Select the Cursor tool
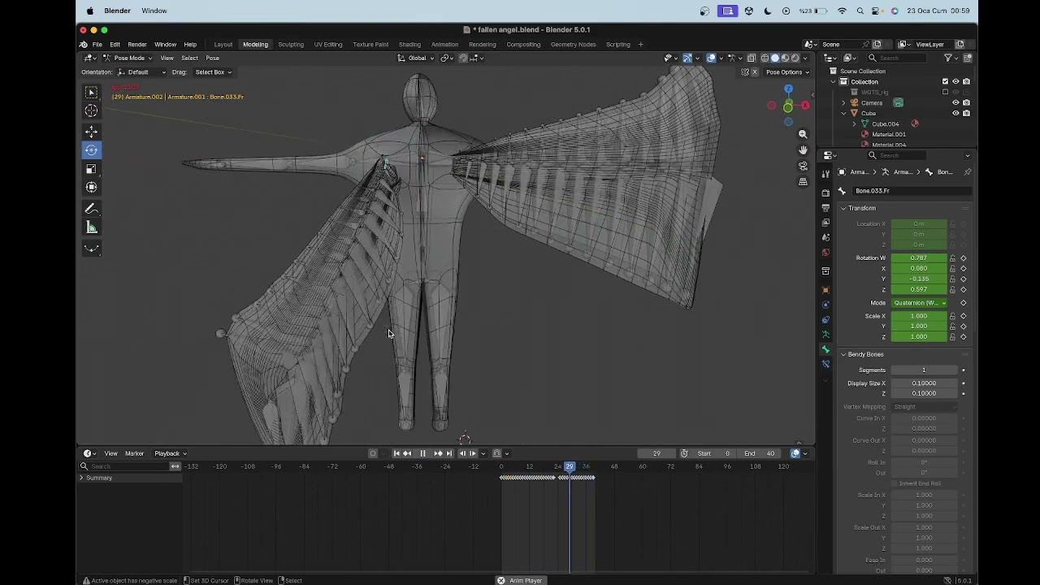The width and height of the screenshot is (1040, 585). [x=91, y=111]
